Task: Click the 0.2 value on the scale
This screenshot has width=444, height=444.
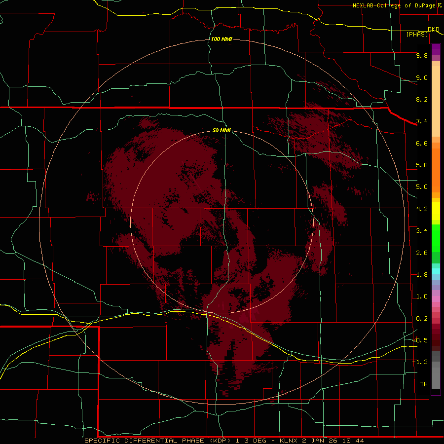Action: 422,319
